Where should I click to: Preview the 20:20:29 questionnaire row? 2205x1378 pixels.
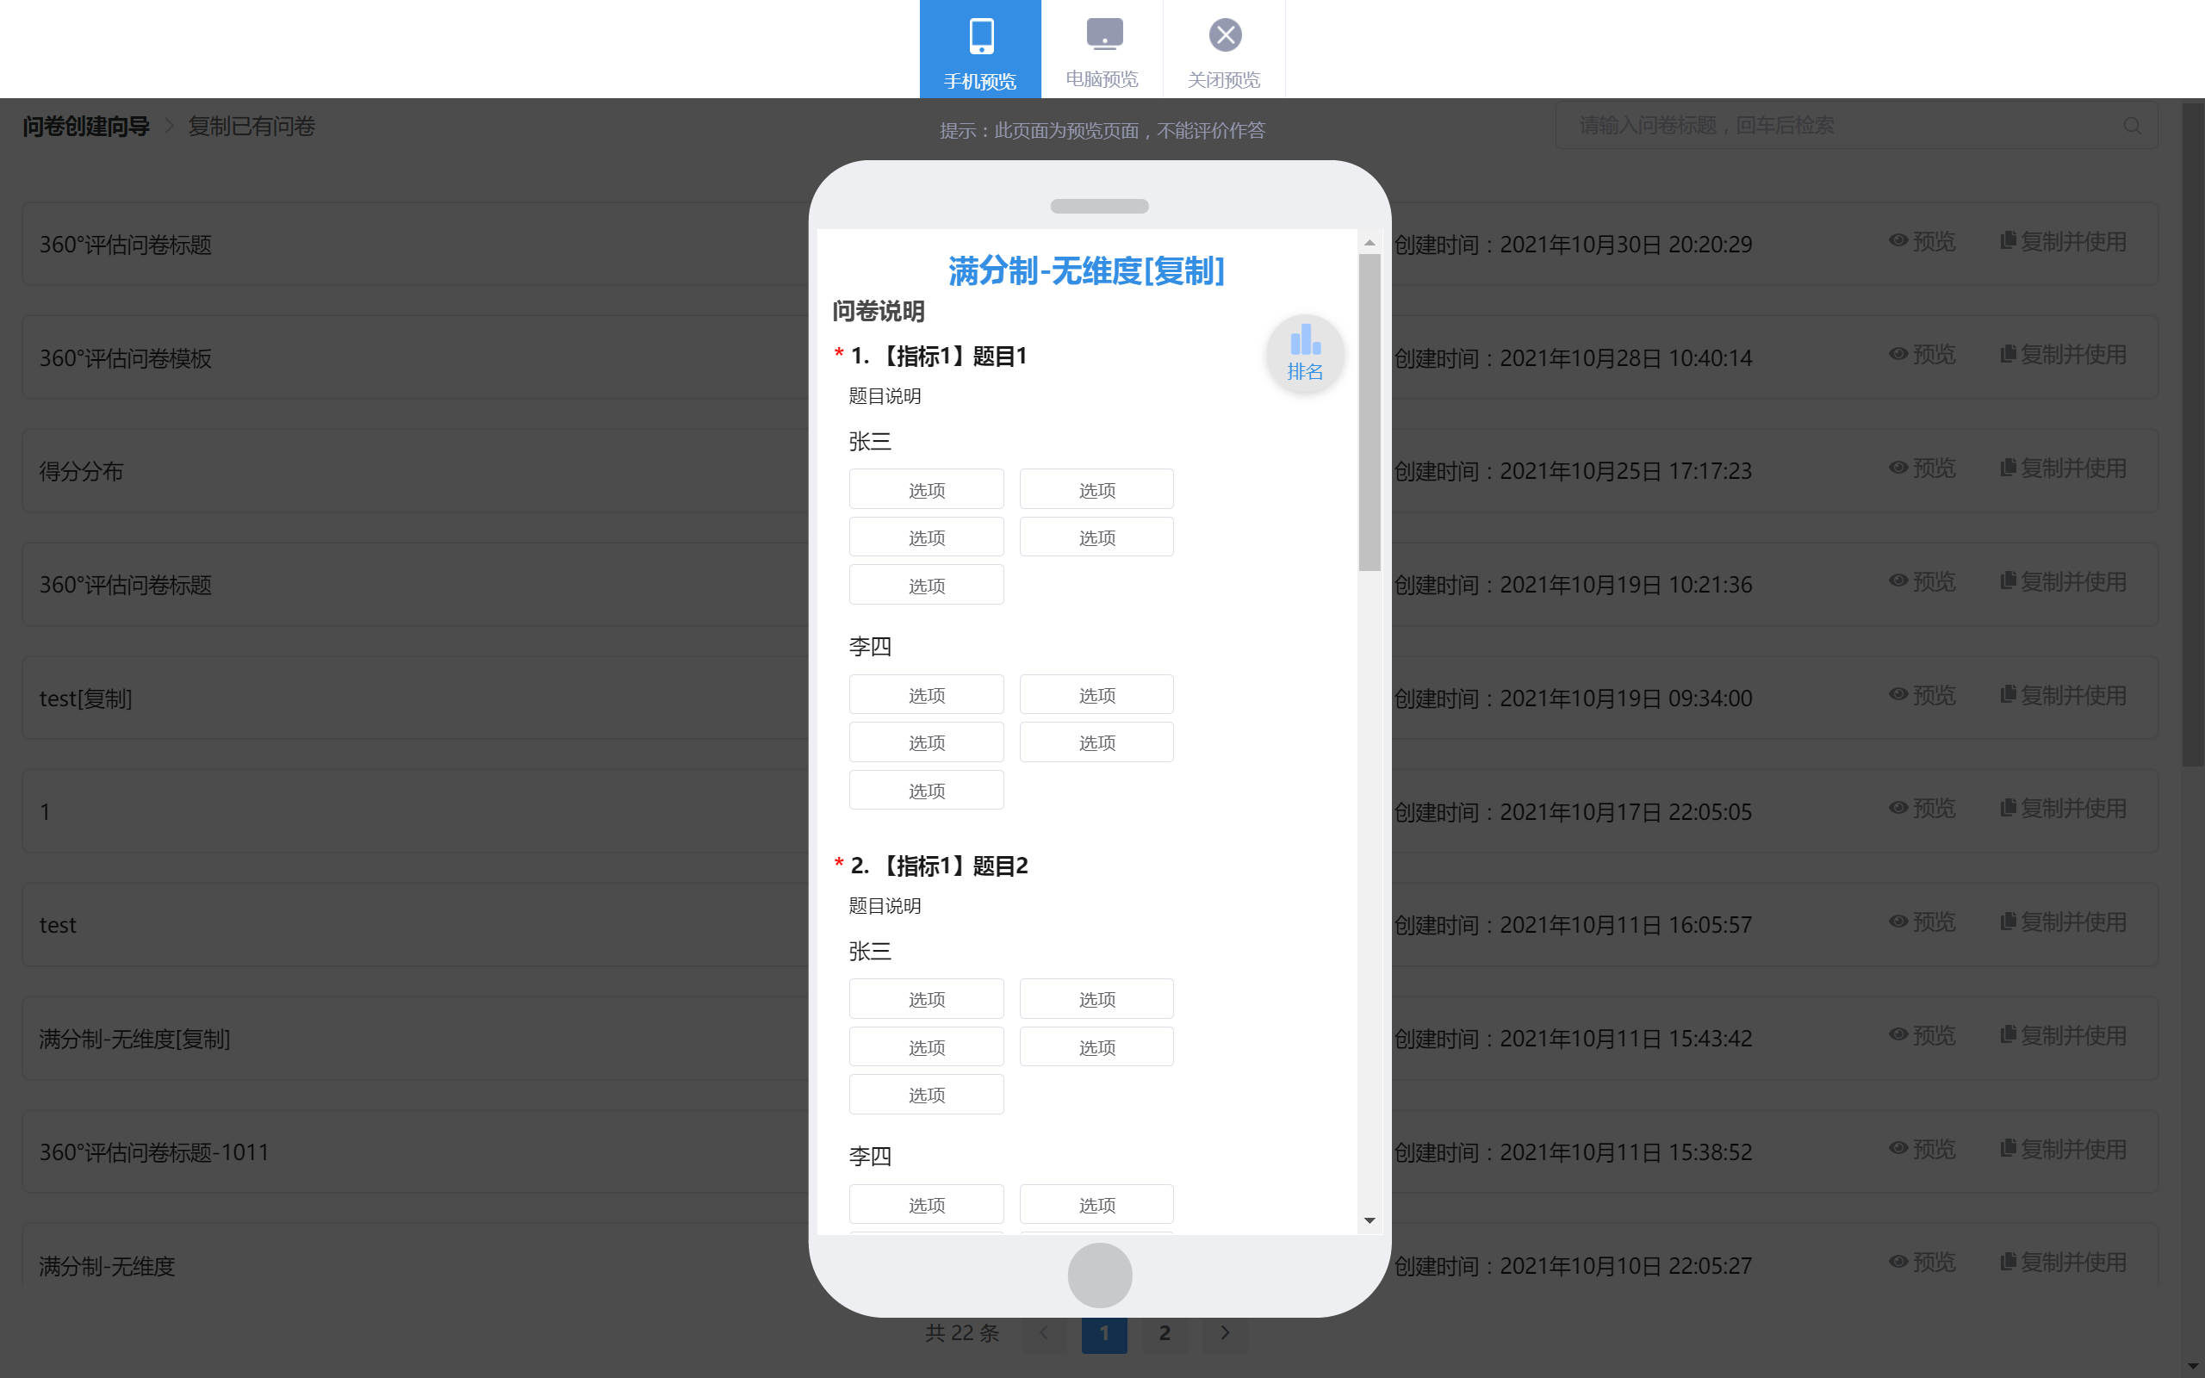[x=1922, y=241]
